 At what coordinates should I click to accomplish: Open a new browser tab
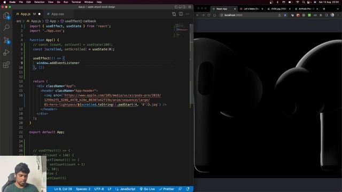click(324, 9)
